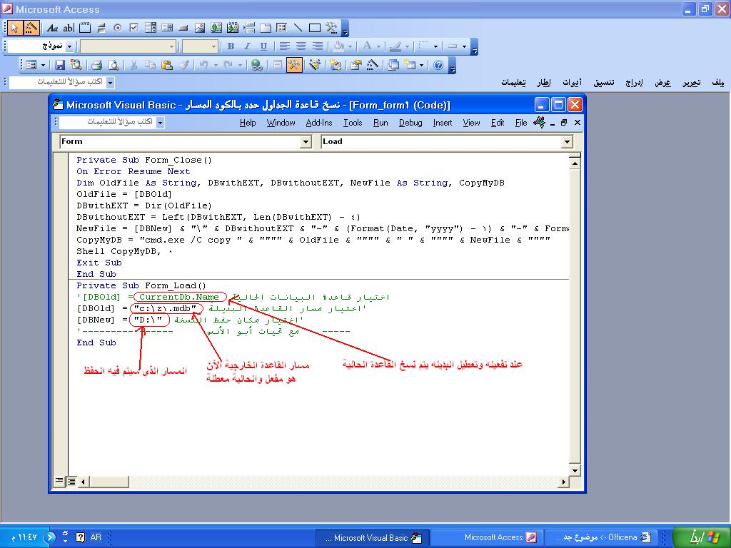Click the Paste clipboard icon

[x=166, y=65]
